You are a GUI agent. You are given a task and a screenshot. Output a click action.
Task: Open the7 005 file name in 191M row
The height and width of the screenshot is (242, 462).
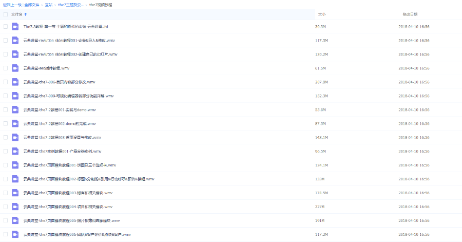(71, 220)
